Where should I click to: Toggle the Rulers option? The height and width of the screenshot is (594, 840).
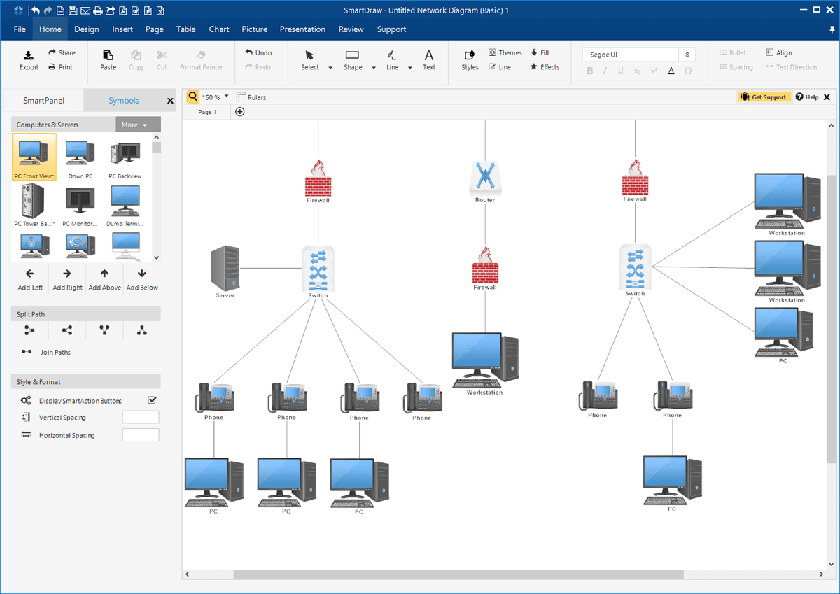tap(251, 97)
